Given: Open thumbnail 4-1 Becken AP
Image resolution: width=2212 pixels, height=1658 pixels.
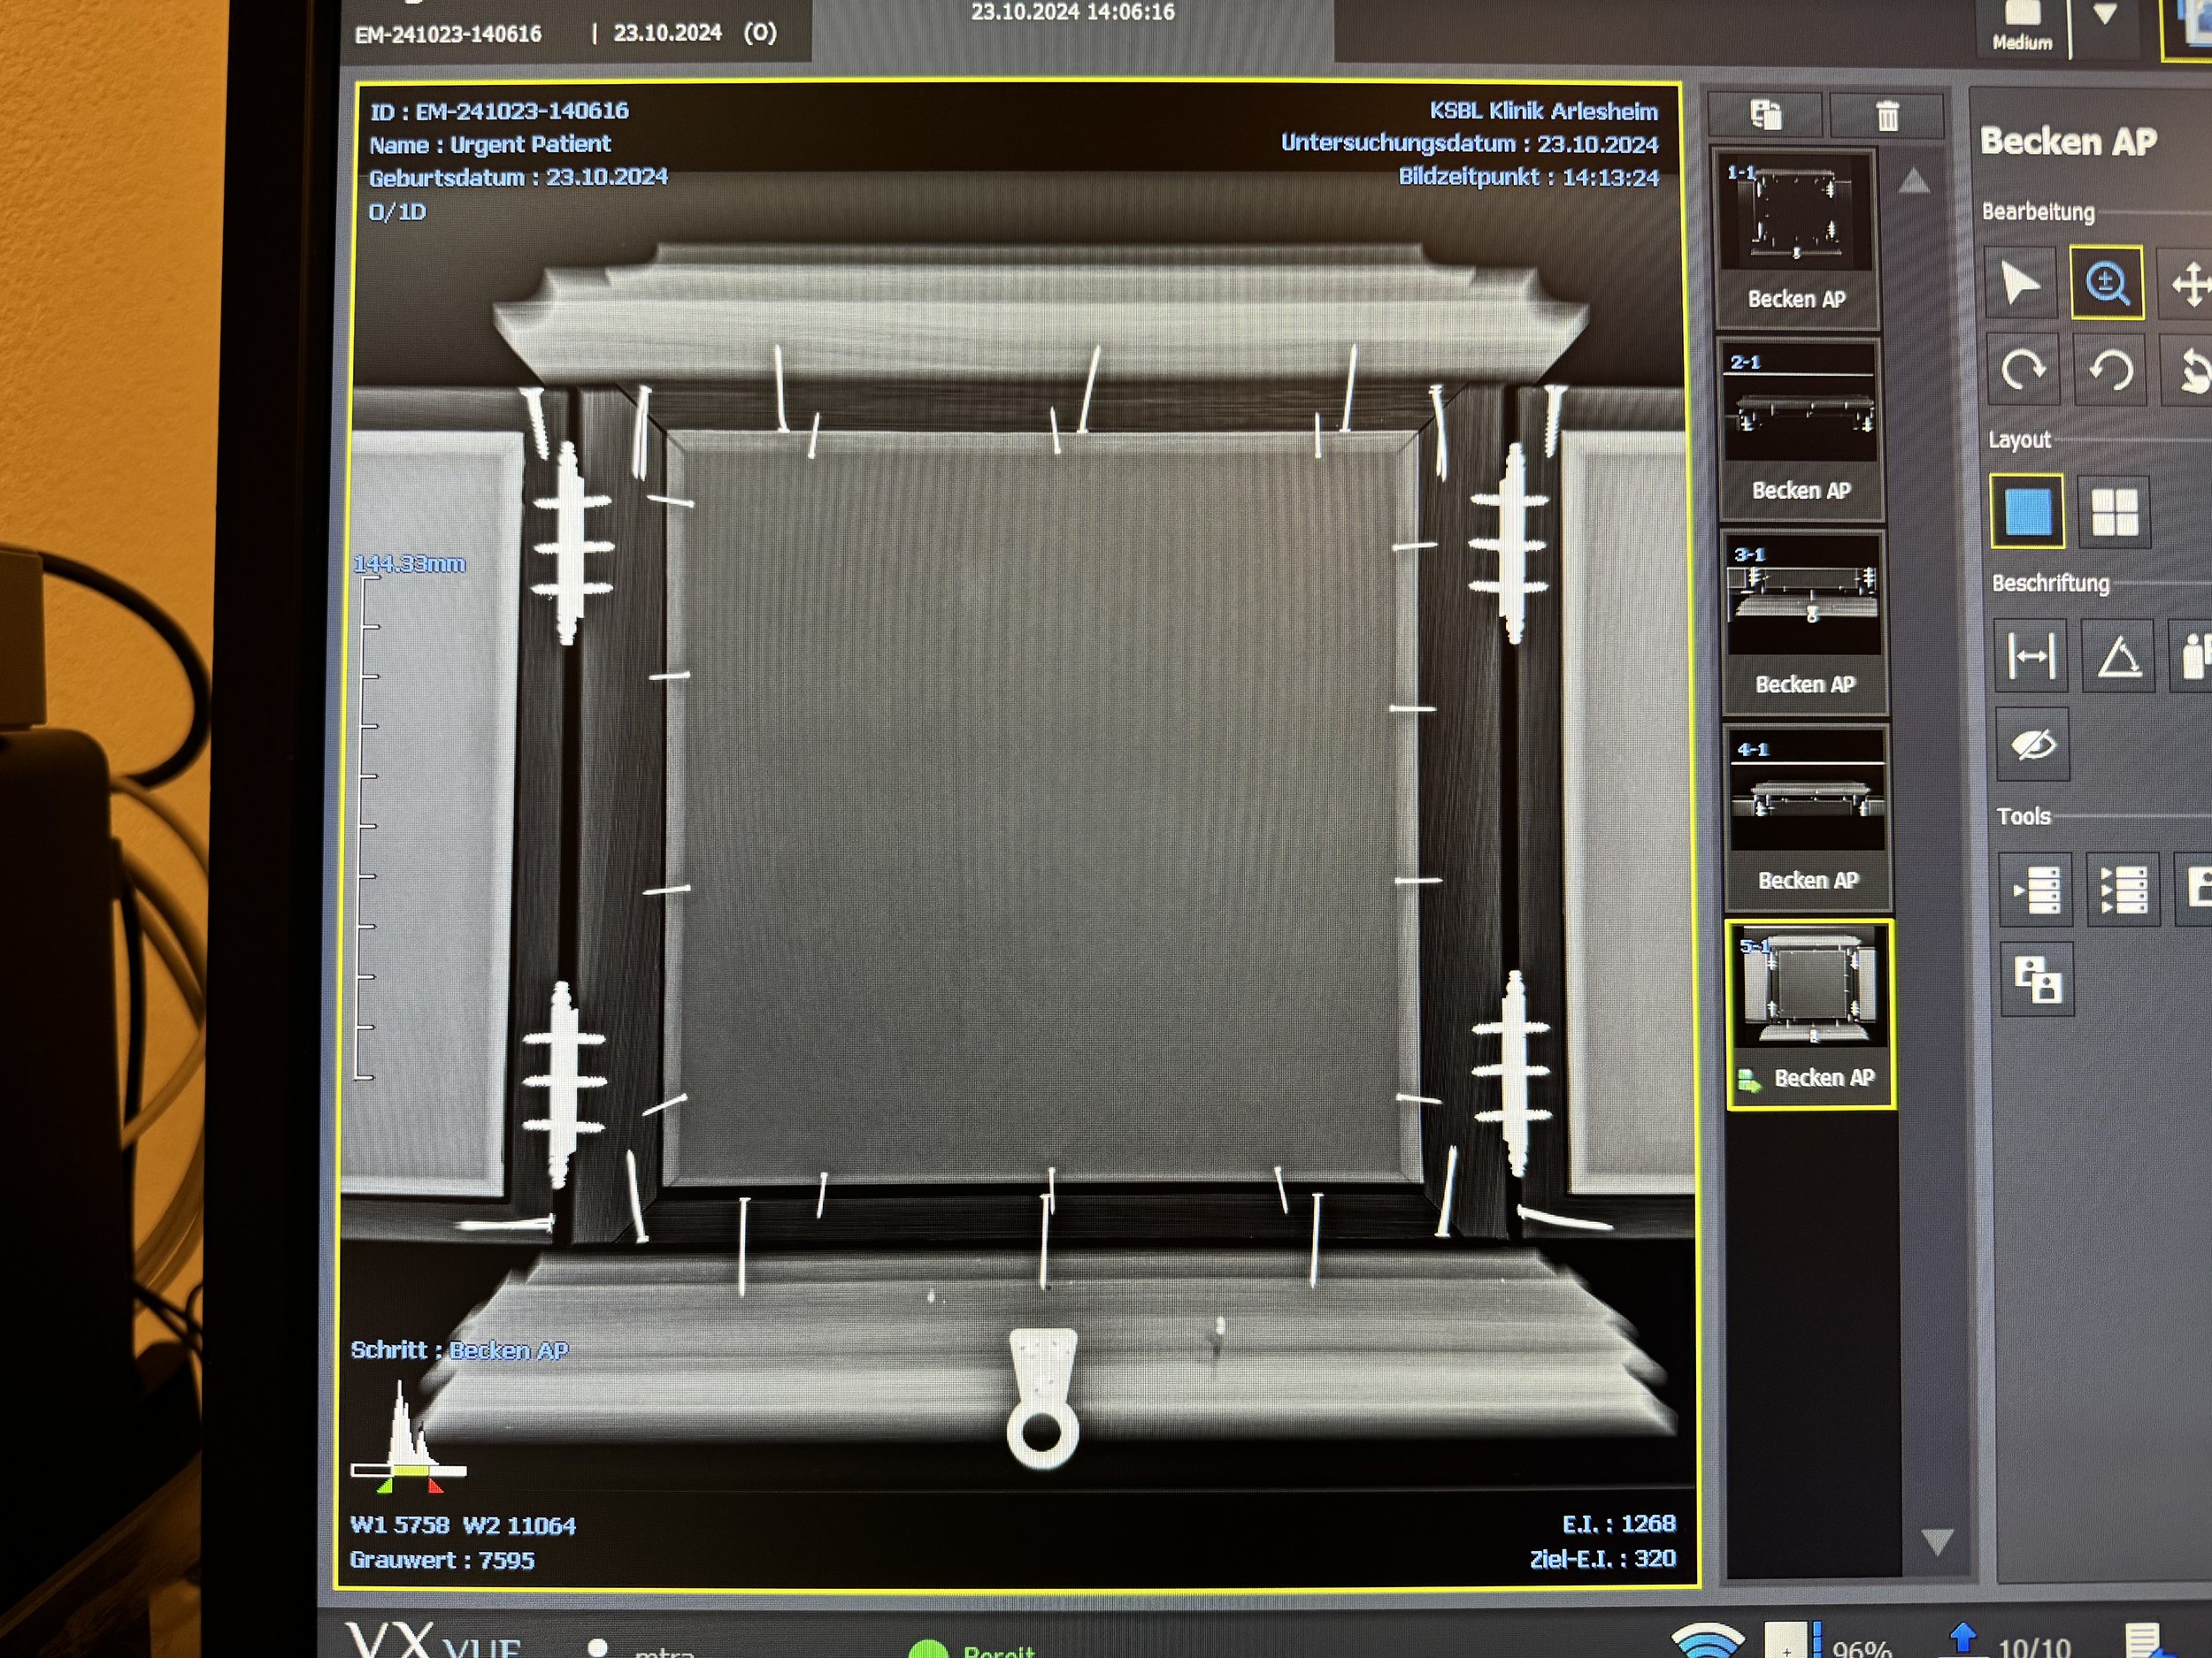Looking at the screenshot, I should (1807, 818).
